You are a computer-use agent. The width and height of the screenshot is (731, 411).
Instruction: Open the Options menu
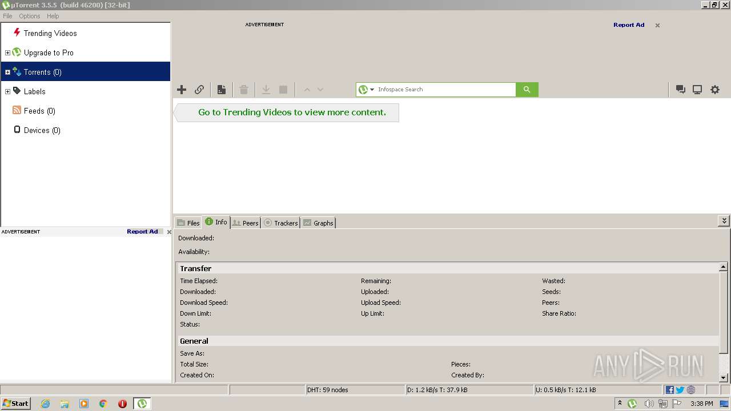click(30, 16)
